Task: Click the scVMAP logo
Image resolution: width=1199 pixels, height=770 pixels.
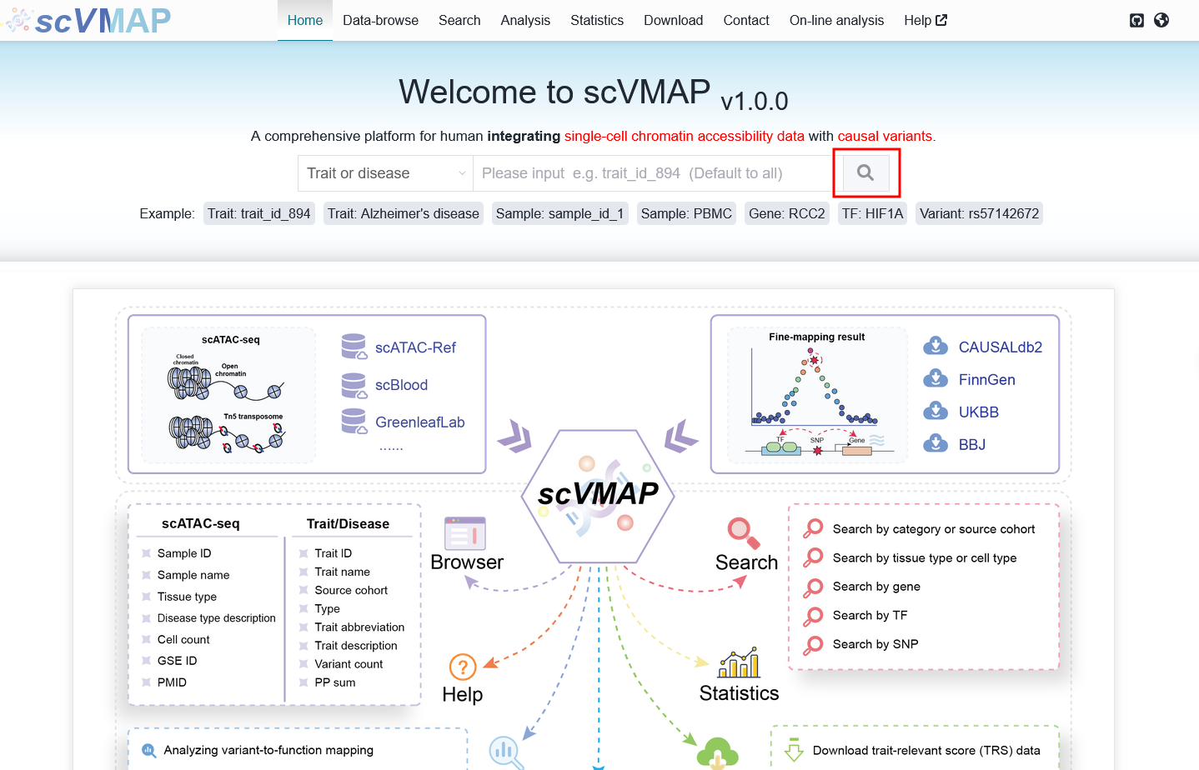Action: (x=88, y=20)
